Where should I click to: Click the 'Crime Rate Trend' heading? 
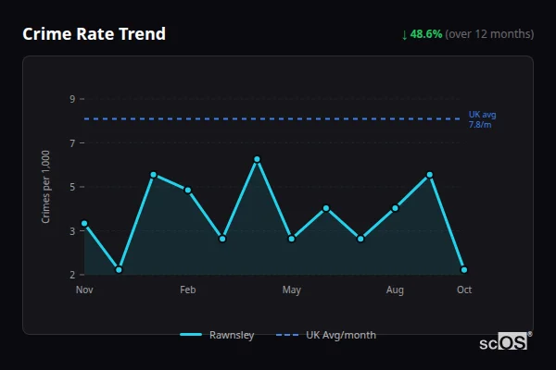click(x=94, y=34)
